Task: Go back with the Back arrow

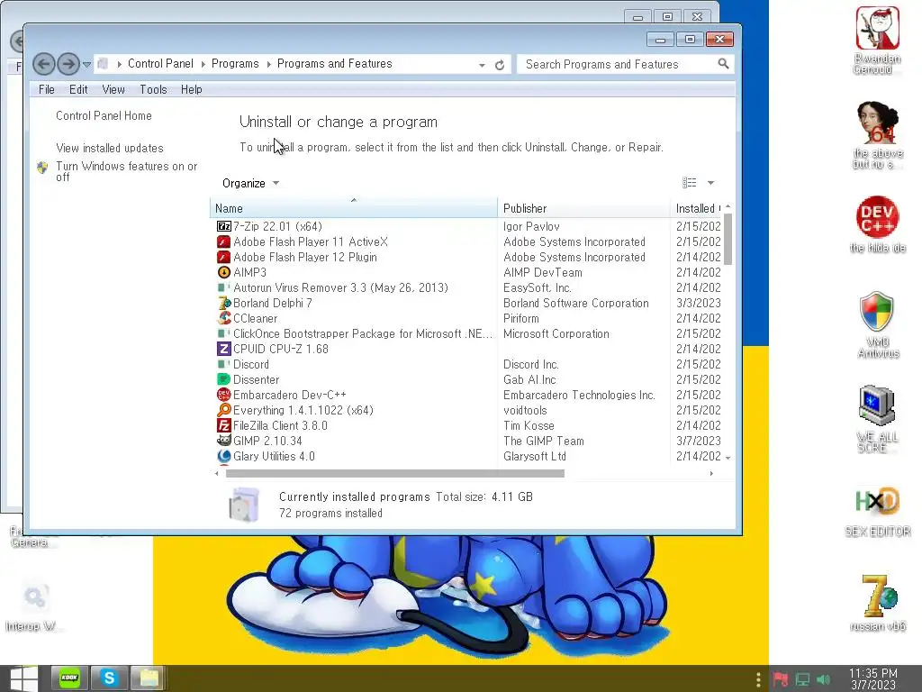Action: tap(44, 64)
